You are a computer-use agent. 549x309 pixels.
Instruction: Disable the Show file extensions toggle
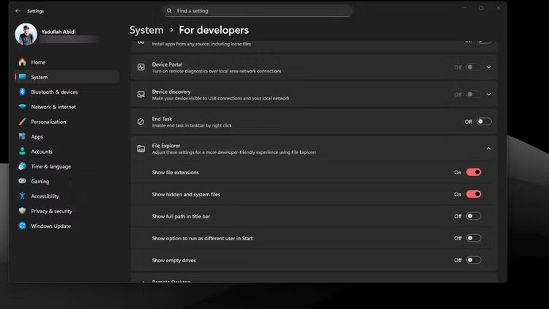click(474, 173)
